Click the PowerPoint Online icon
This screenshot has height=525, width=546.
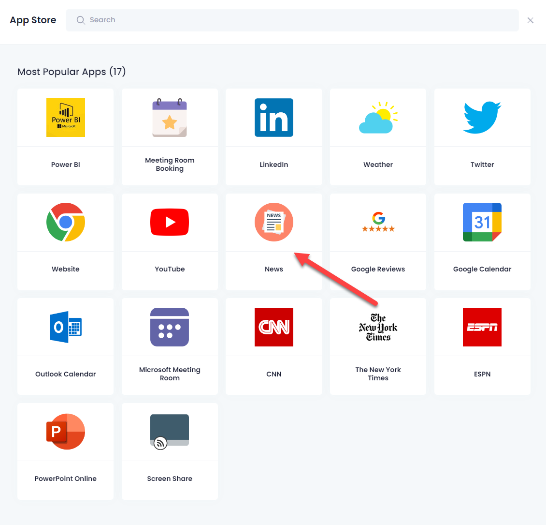tap(65, 432)
